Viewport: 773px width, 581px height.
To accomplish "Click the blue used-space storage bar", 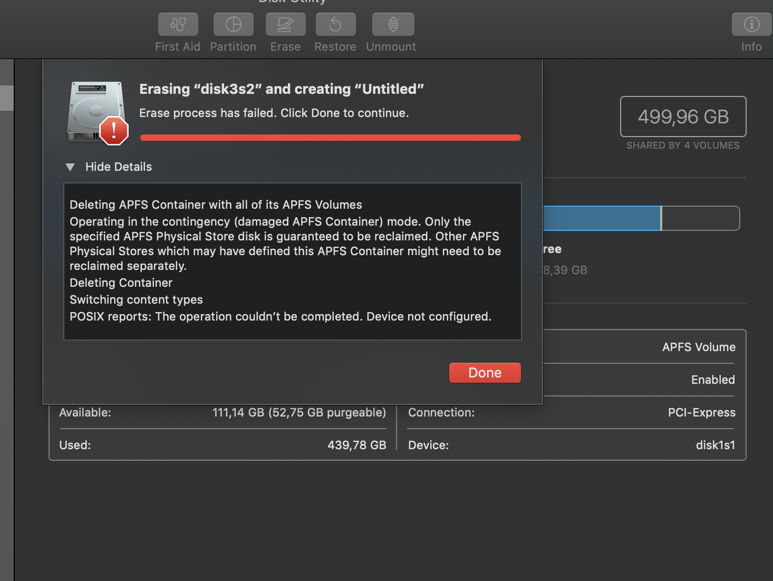I will [601, 218].
